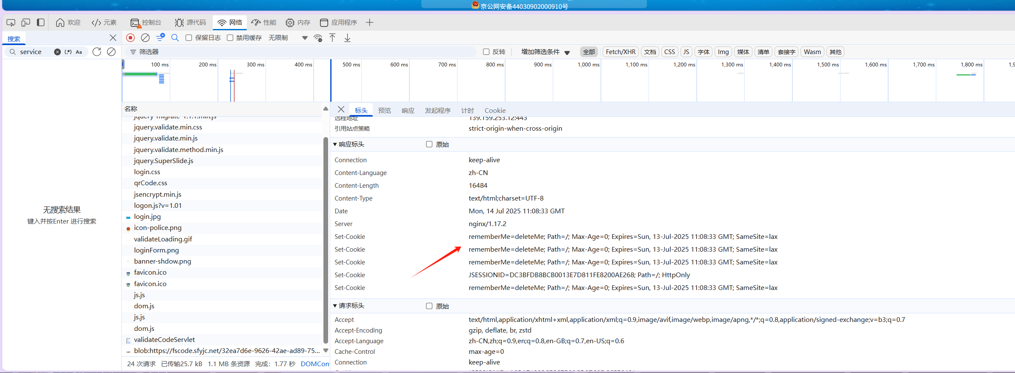
Task: Refresh the search results
Action: (97, 52)
